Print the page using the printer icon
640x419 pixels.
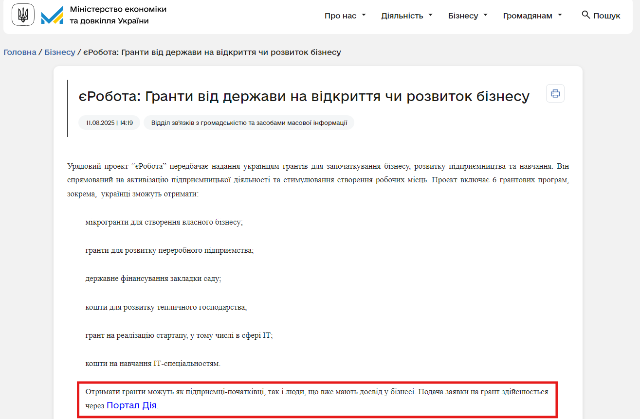555,93
